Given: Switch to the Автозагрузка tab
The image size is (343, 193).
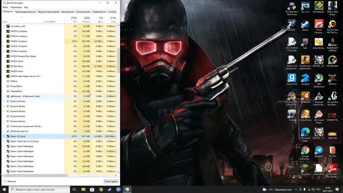Looking at the screenshot, I should (x=68, y=12).
